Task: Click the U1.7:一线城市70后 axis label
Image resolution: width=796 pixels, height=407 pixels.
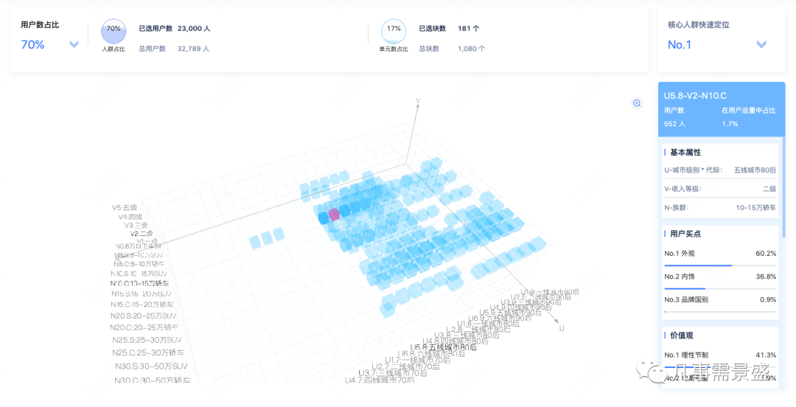Action: (x=417, y=360)
